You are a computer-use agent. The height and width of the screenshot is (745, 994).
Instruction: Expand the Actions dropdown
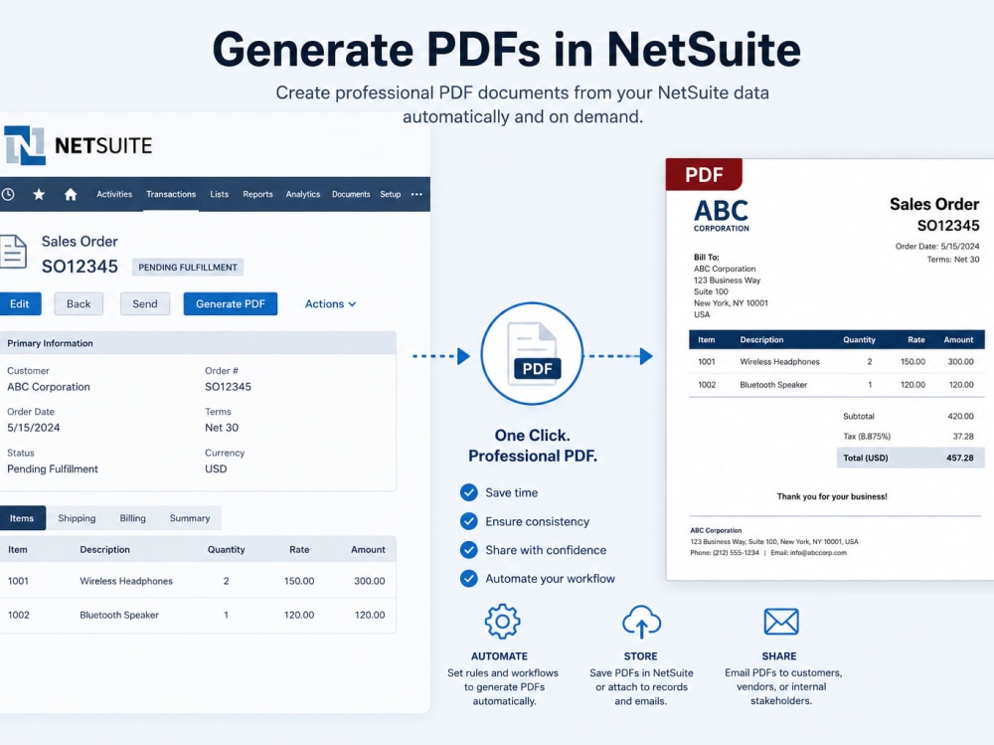pos(330,304)
